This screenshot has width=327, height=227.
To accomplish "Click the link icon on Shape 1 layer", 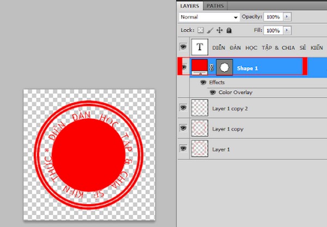I will click(x=212, y=67).
